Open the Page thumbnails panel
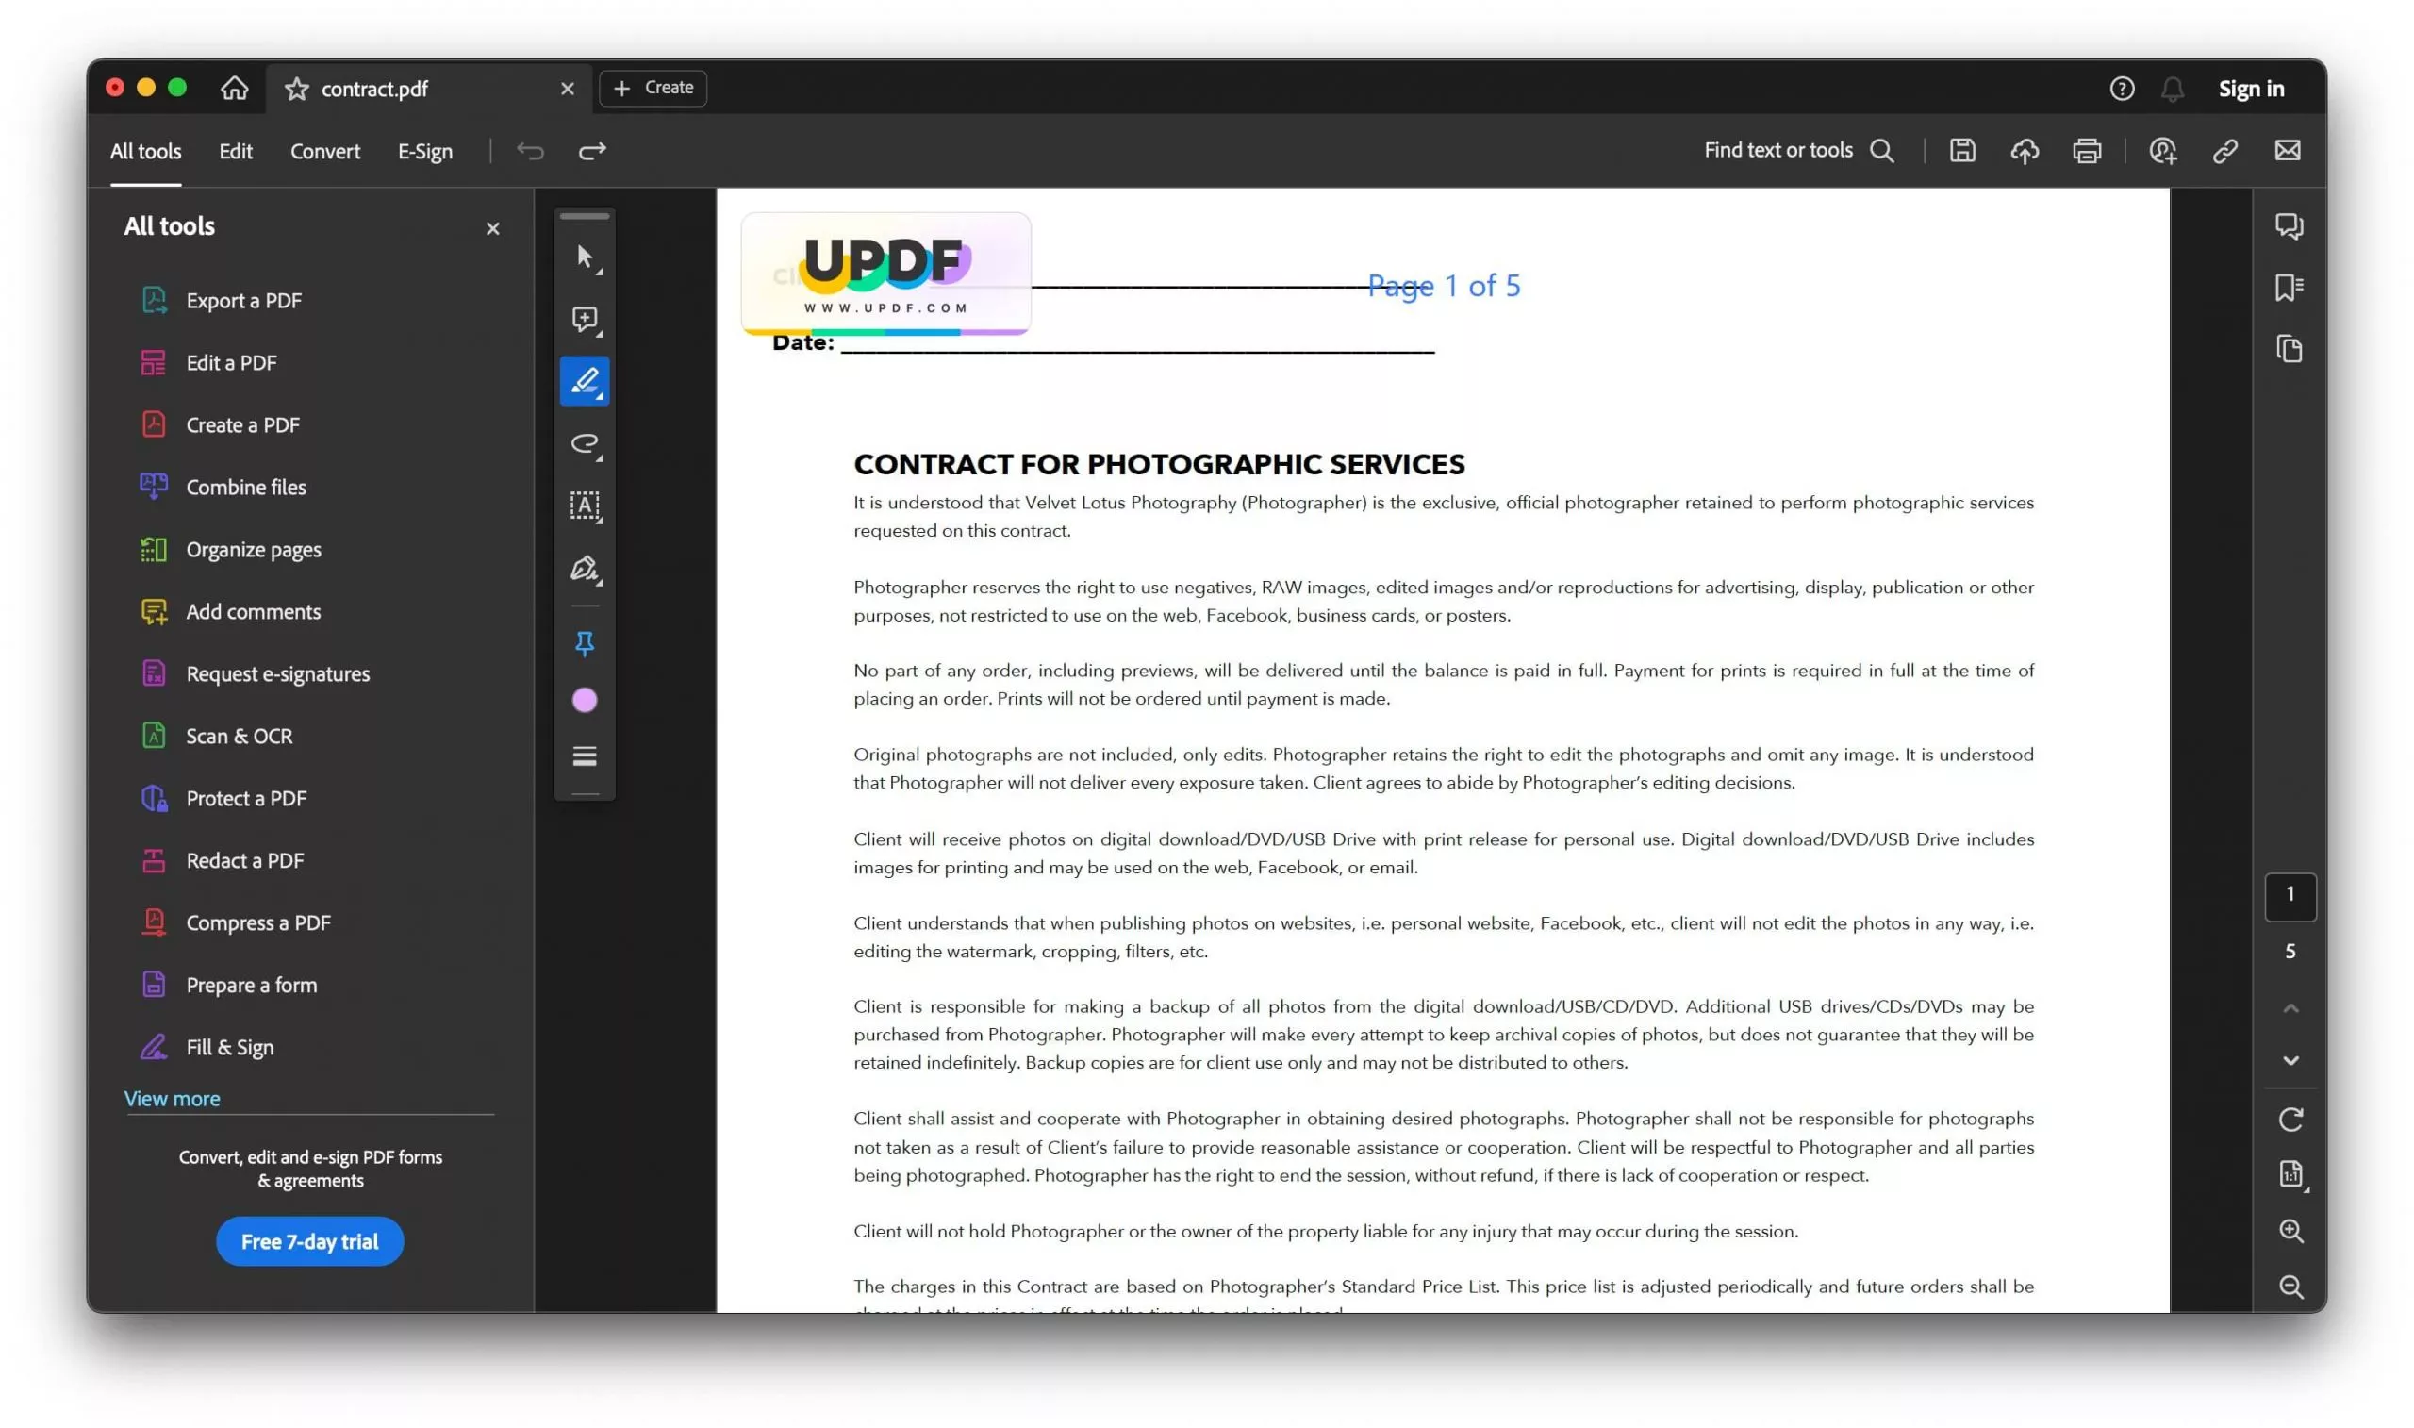Viewport: 2414px width, 1428px height. point(2290,348)
